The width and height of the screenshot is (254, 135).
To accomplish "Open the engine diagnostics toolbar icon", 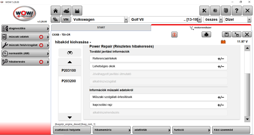I will 66,11.
